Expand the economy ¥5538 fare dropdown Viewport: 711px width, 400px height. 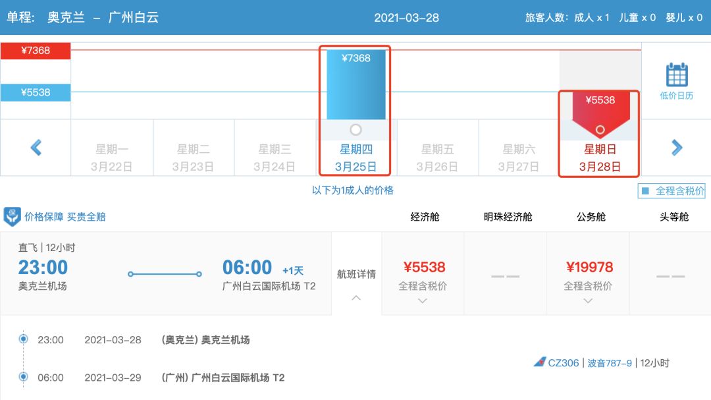(x=423, y=301)
